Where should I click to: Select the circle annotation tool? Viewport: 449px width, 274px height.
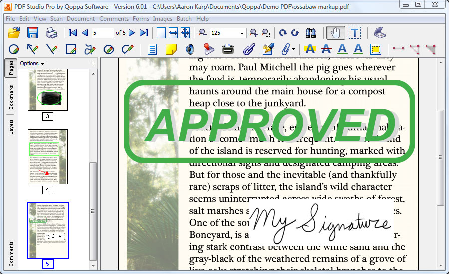pyautogui.click(x=14, y=49)
